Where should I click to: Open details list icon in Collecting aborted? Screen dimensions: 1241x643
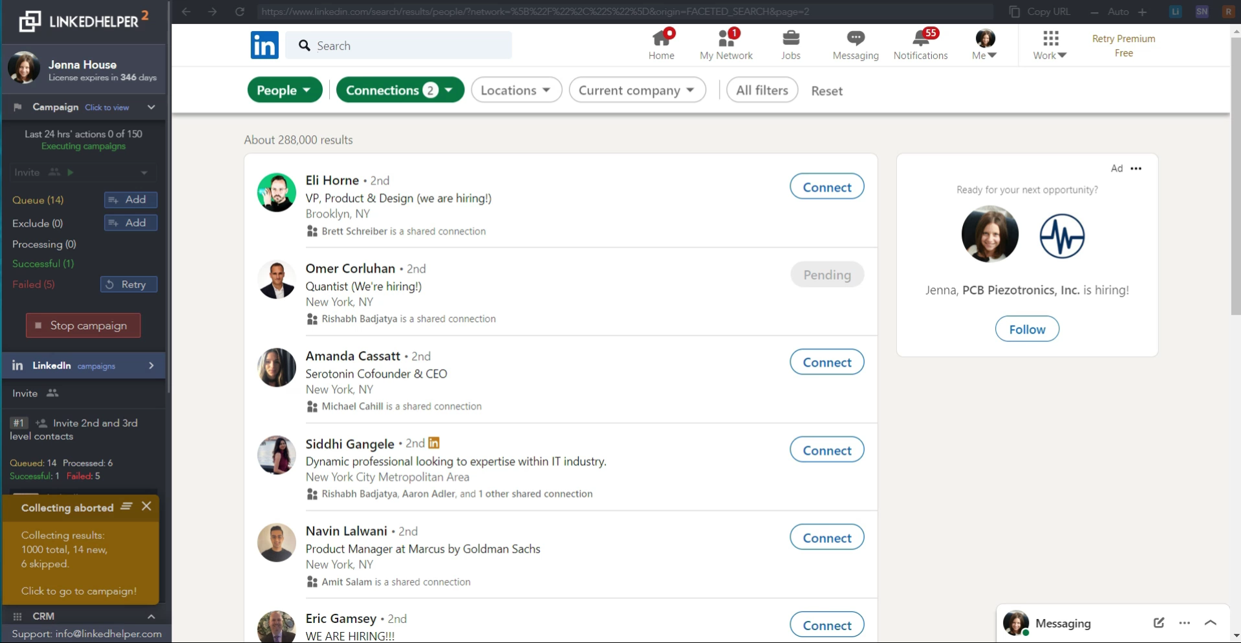[126, 506]
